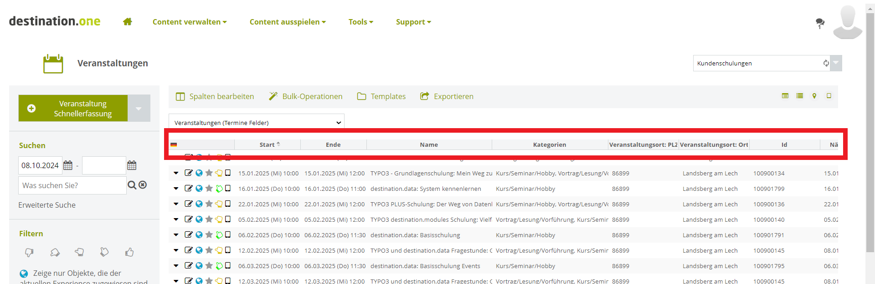Expand row for 06.02.2025 Basisschulung
The image size is (875, 284).
coord(176,235)
